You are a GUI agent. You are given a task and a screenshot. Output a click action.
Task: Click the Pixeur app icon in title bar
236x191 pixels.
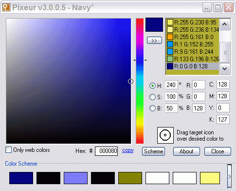[x=6, y=7]
